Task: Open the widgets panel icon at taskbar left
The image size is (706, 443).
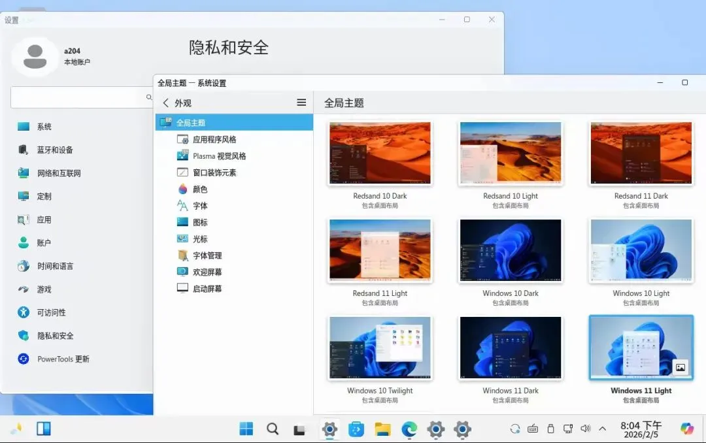Action: [x=44, y=429]
